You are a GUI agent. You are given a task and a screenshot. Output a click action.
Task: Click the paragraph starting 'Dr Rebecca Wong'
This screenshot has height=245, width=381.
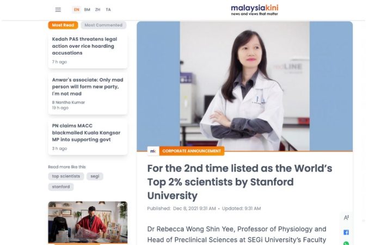[x=237, y=234]
